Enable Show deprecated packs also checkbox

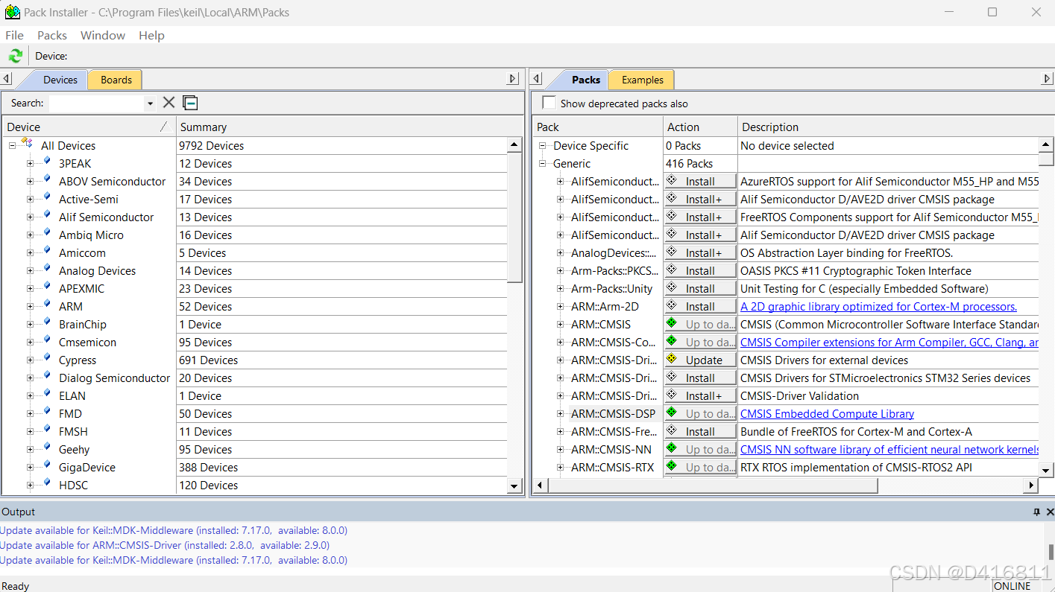pos(549,103)
